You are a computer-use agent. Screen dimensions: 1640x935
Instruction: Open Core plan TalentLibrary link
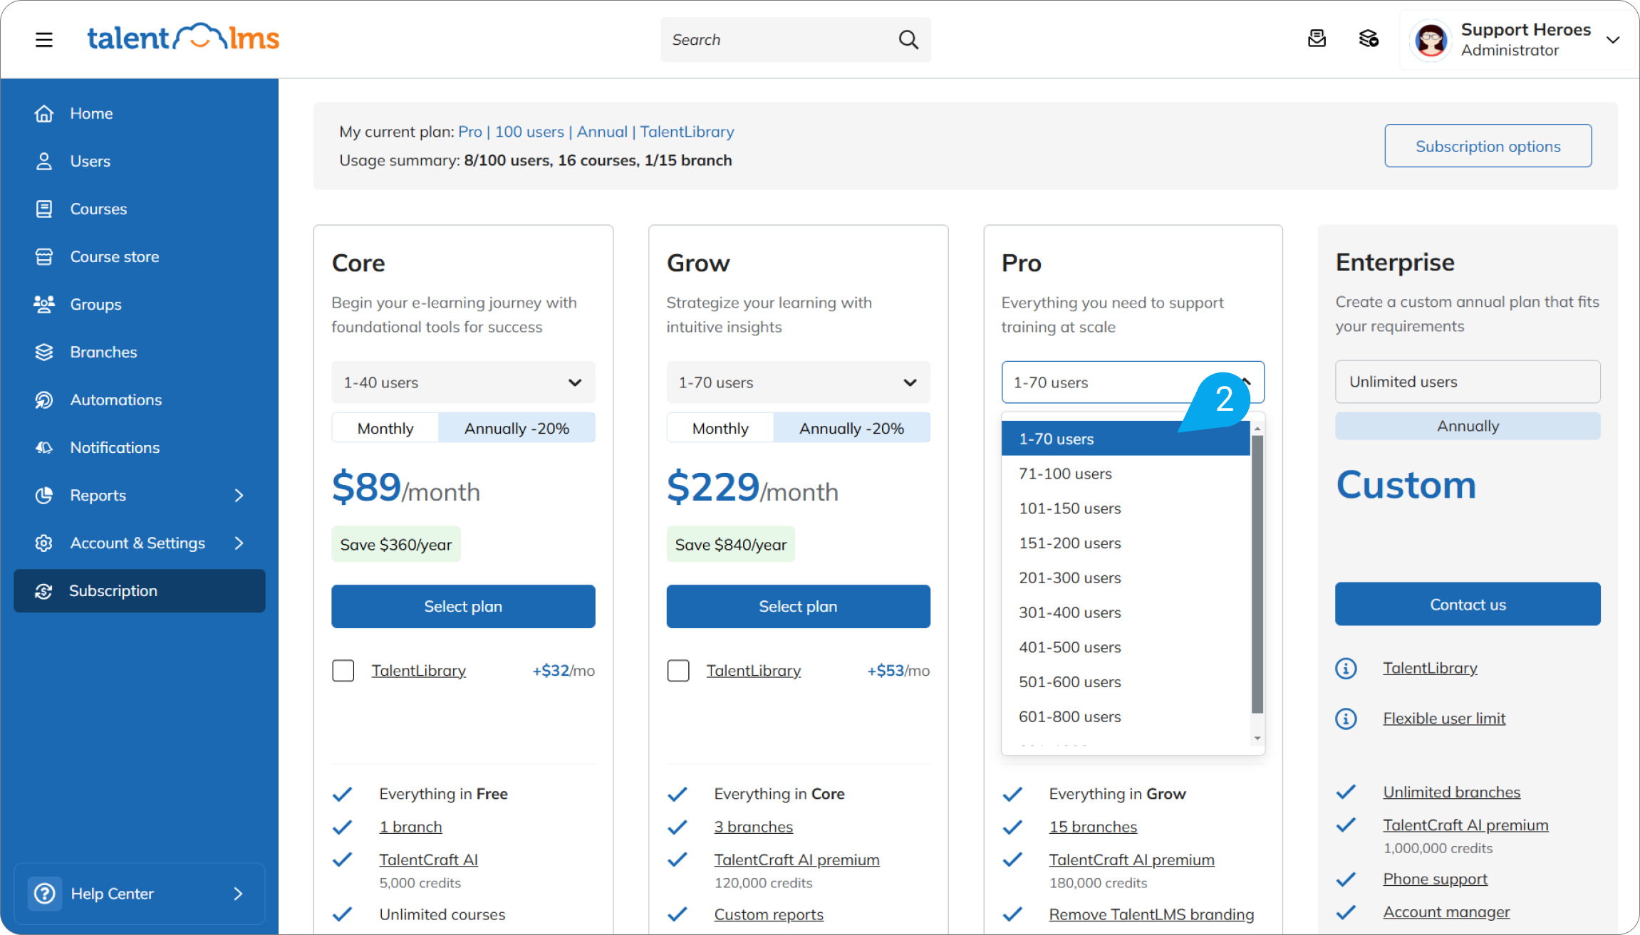[419, 670]
